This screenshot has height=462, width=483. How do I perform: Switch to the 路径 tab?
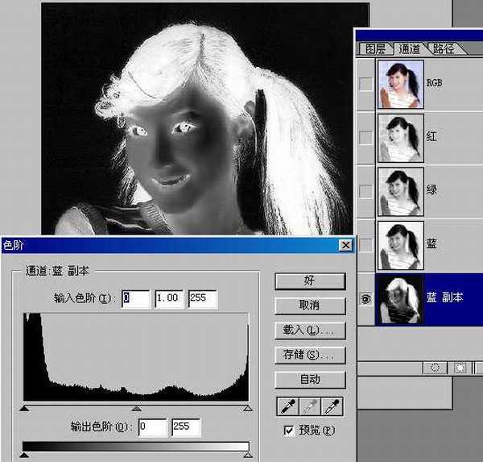click(x=440, y=48)
